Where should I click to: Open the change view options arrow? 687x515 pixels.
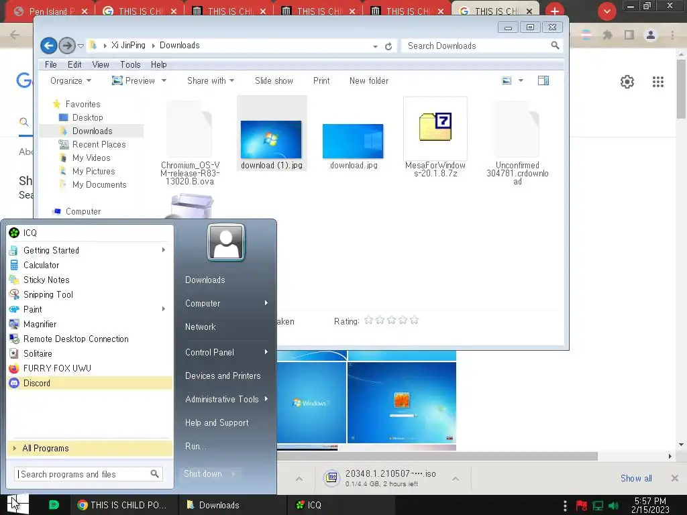pyautogui.click(x=521, y=80)
